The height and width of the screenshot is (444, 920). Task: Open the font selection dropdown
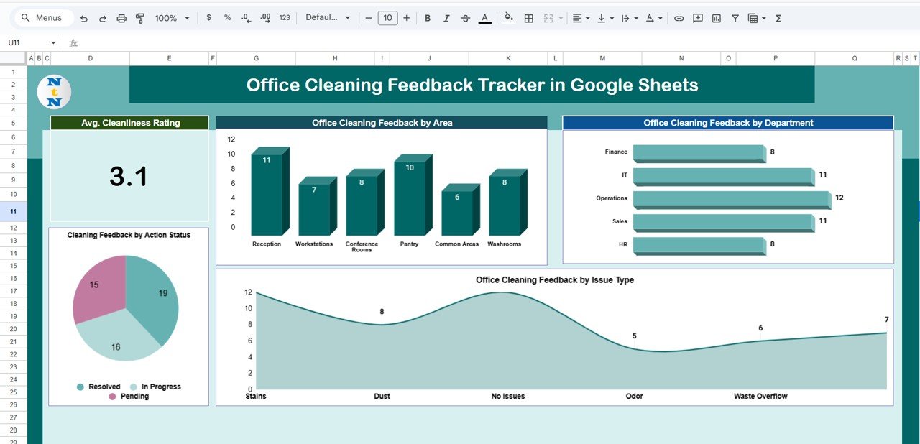328,17
